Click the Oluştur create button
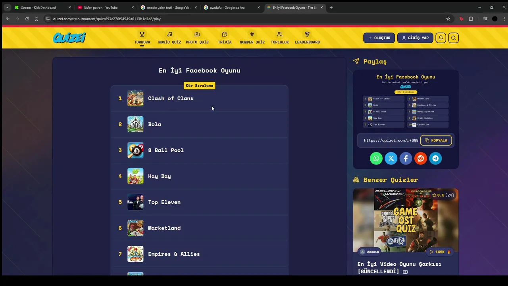 point(379,38)
